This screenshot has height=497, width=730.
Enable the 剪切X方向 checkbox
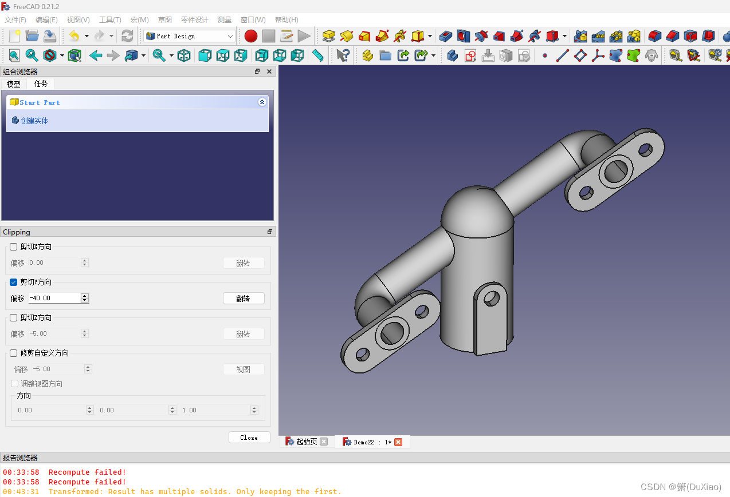(14, 246)
